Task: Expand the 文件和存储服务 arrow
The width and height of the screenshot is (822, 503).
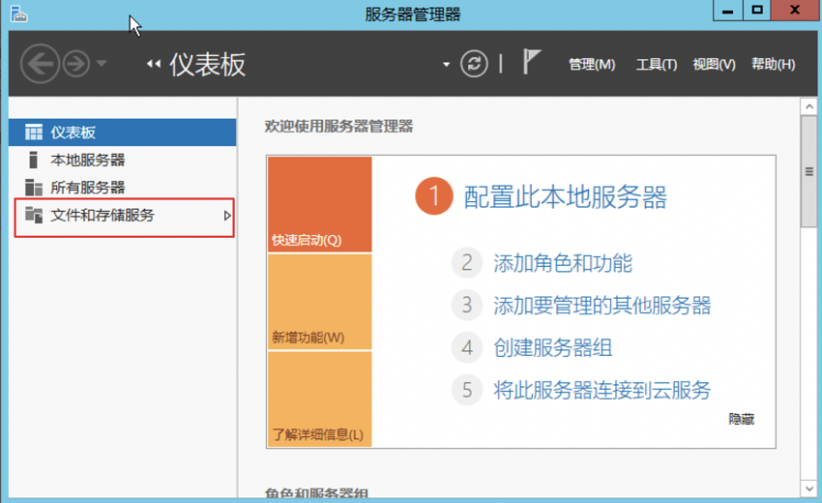Action: [227, 216]
